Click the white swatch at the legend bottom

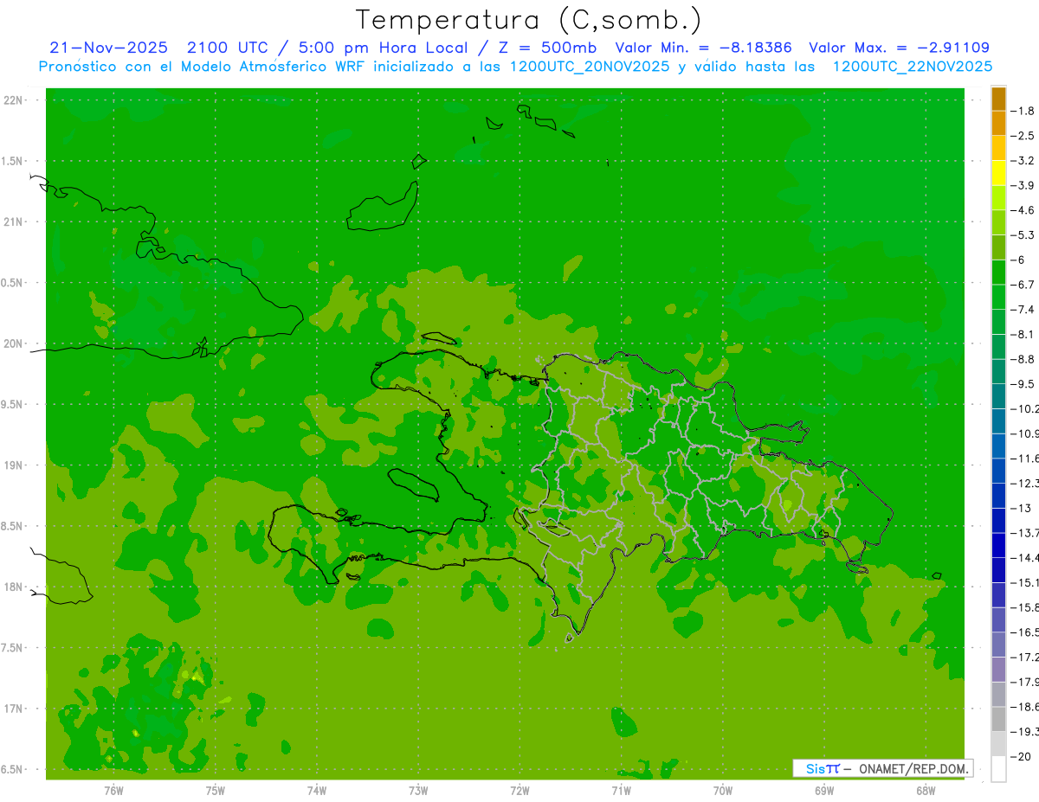998,768
